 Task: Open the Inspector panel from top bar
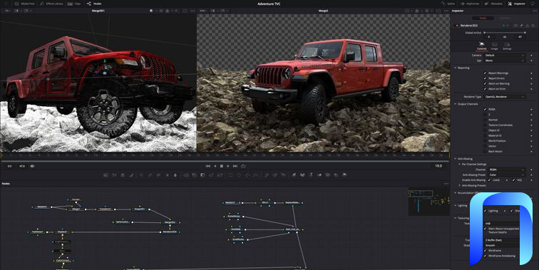[517, 4]
